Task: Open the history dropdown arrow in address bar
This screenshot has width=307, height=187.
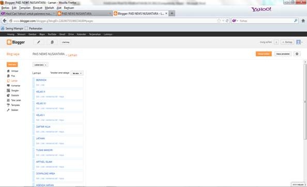Action: tap(223, 21)
